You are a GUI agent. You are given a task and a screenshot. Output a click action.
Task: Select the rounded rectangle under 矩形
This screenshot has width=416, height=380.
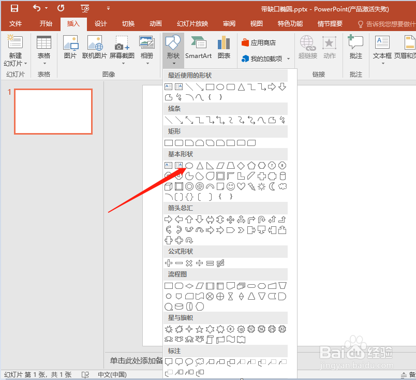tap(179, 143)
